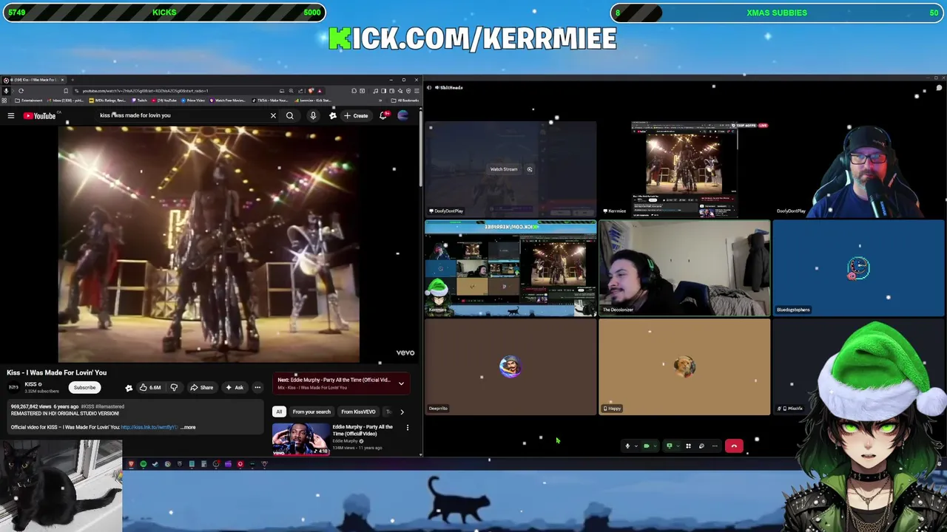Select the All filter chip
This screenshot has height=532, width=947.
(x=279, y=412)
